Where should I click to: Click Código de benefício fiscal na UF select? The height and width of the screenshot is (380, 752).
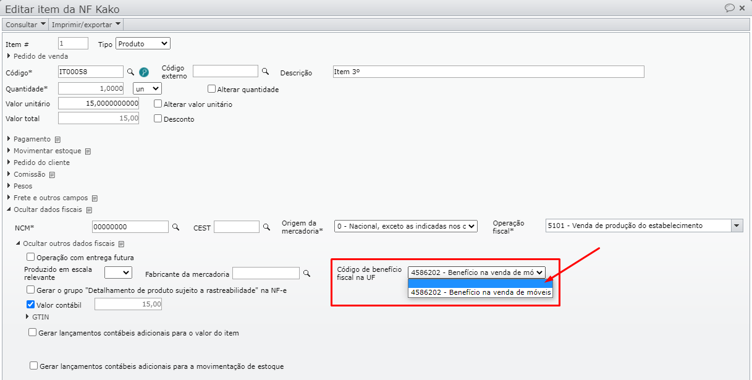(x=476, y=272)
